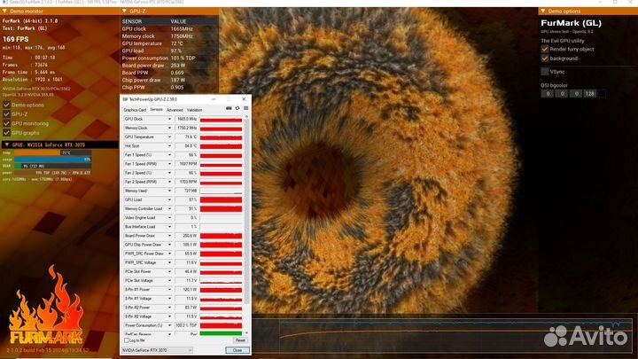Image resolution: width=638 pixels, height=359 pixels.
Task: Click the GPU temperature 72 °C overlay value
Action: (x=177, y=43)
